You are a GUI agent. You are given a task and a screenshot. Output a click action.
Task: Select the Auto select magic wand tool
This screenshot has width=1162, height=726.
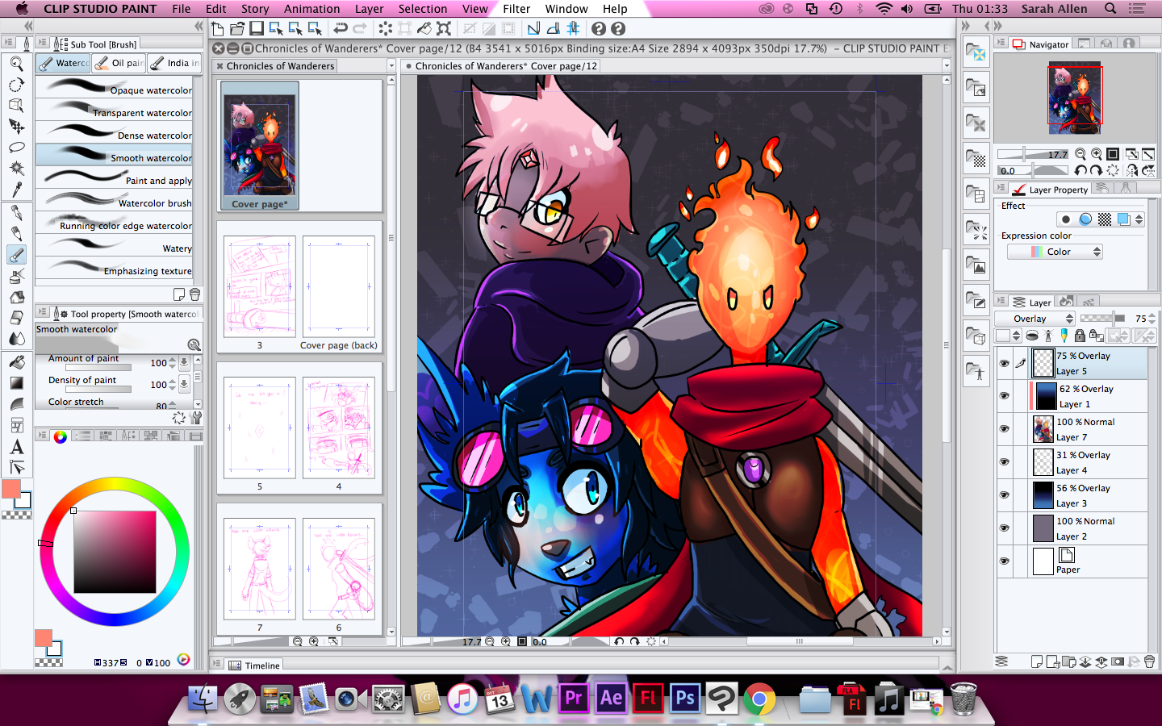pos(16,169)
